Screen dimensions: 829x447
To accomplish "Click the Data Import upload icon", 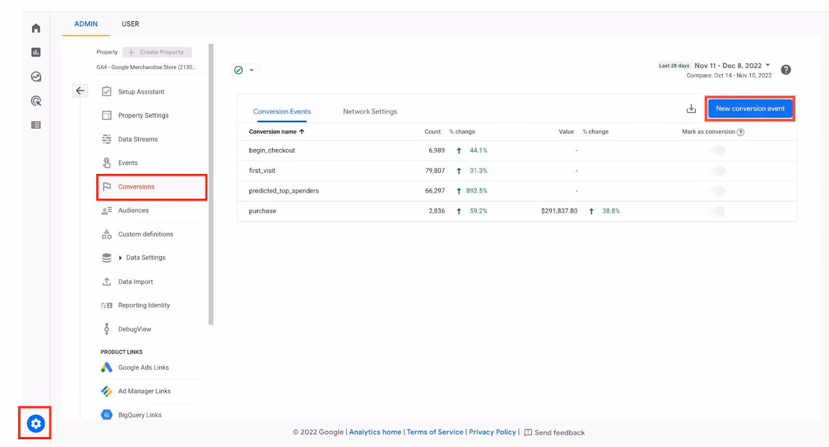I will 107,282.
